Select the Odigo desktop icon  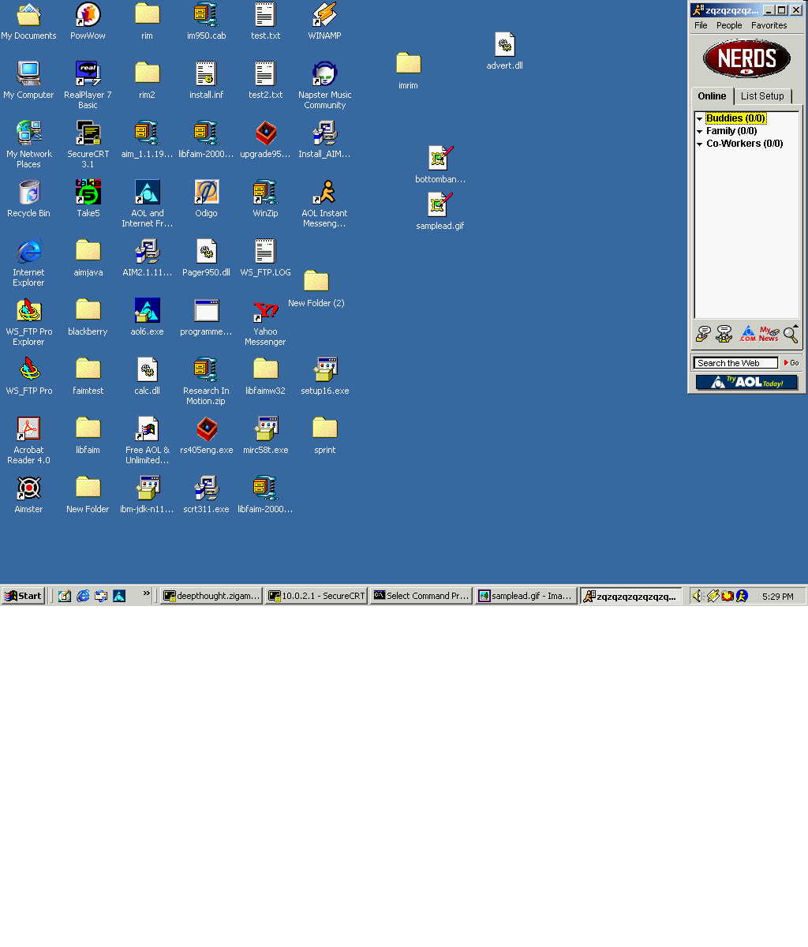click(x=206, y=199)
